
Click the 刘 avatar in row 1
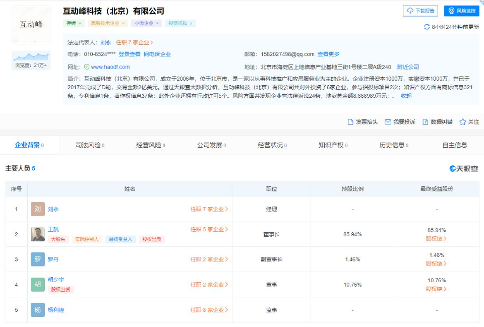coord(38,209)
